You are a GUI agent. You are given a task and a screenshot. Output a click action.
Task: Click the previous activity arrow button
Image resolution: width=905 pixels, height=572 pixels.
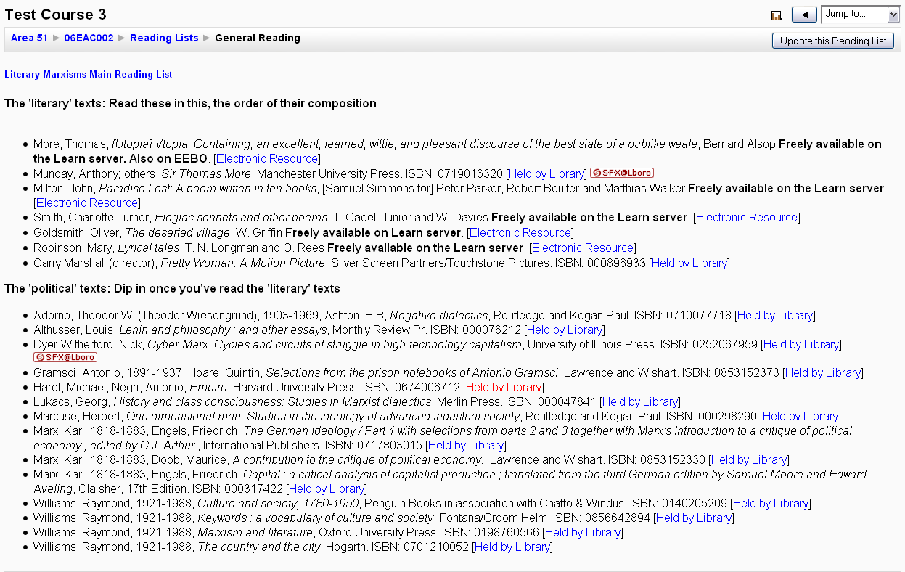tap(804, 15)
